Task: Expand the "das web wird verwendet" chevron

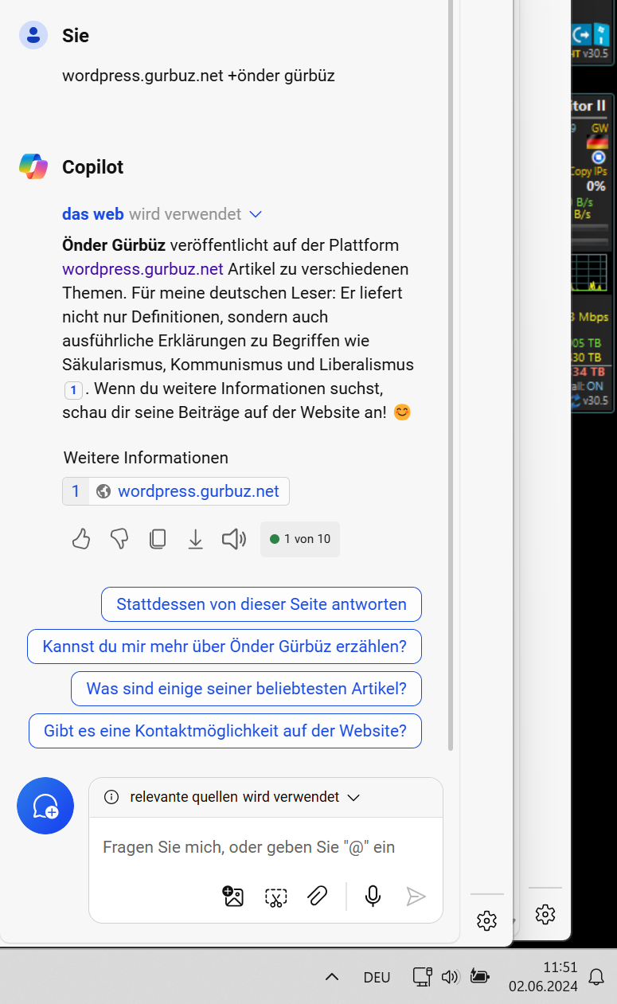Action: 256,214
